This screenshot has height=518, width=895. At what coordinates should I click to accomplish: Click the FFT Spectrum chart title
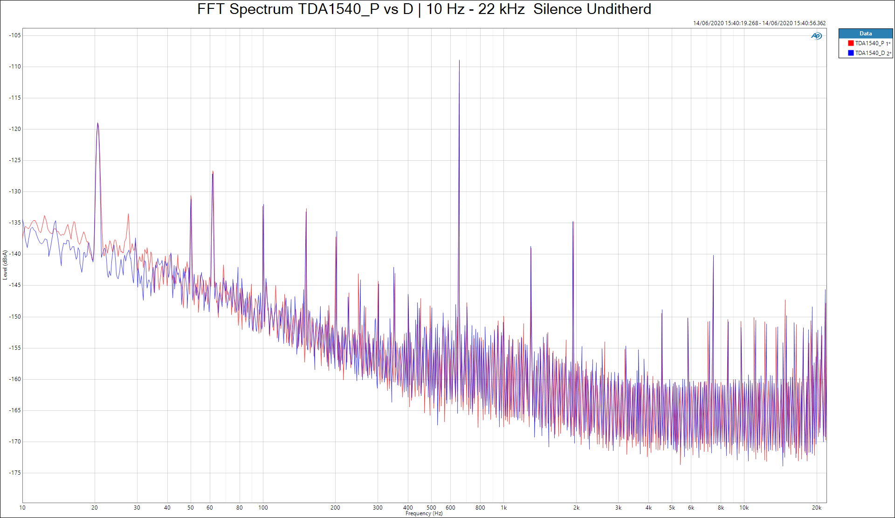click(424, 9)
